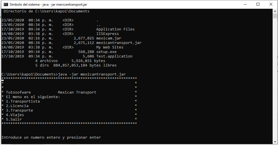The height and width of the screenshot is (153, 278).
Task: Click the 5.Salir menu line
Action: [14, 119]
